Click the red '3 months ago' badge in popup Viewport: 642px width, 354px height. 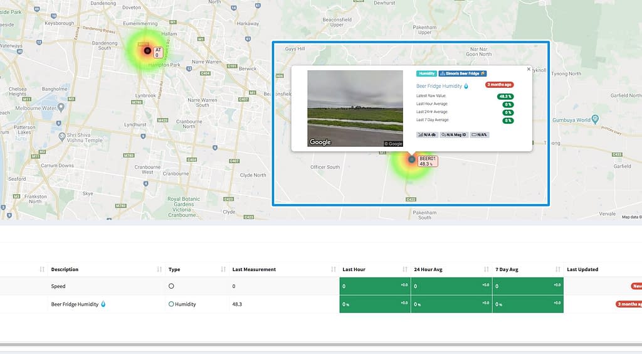click(499, 85)
